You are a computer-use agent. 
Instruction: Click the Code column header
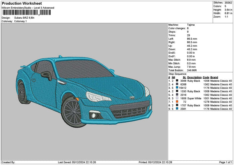click(x=206, y=77)
